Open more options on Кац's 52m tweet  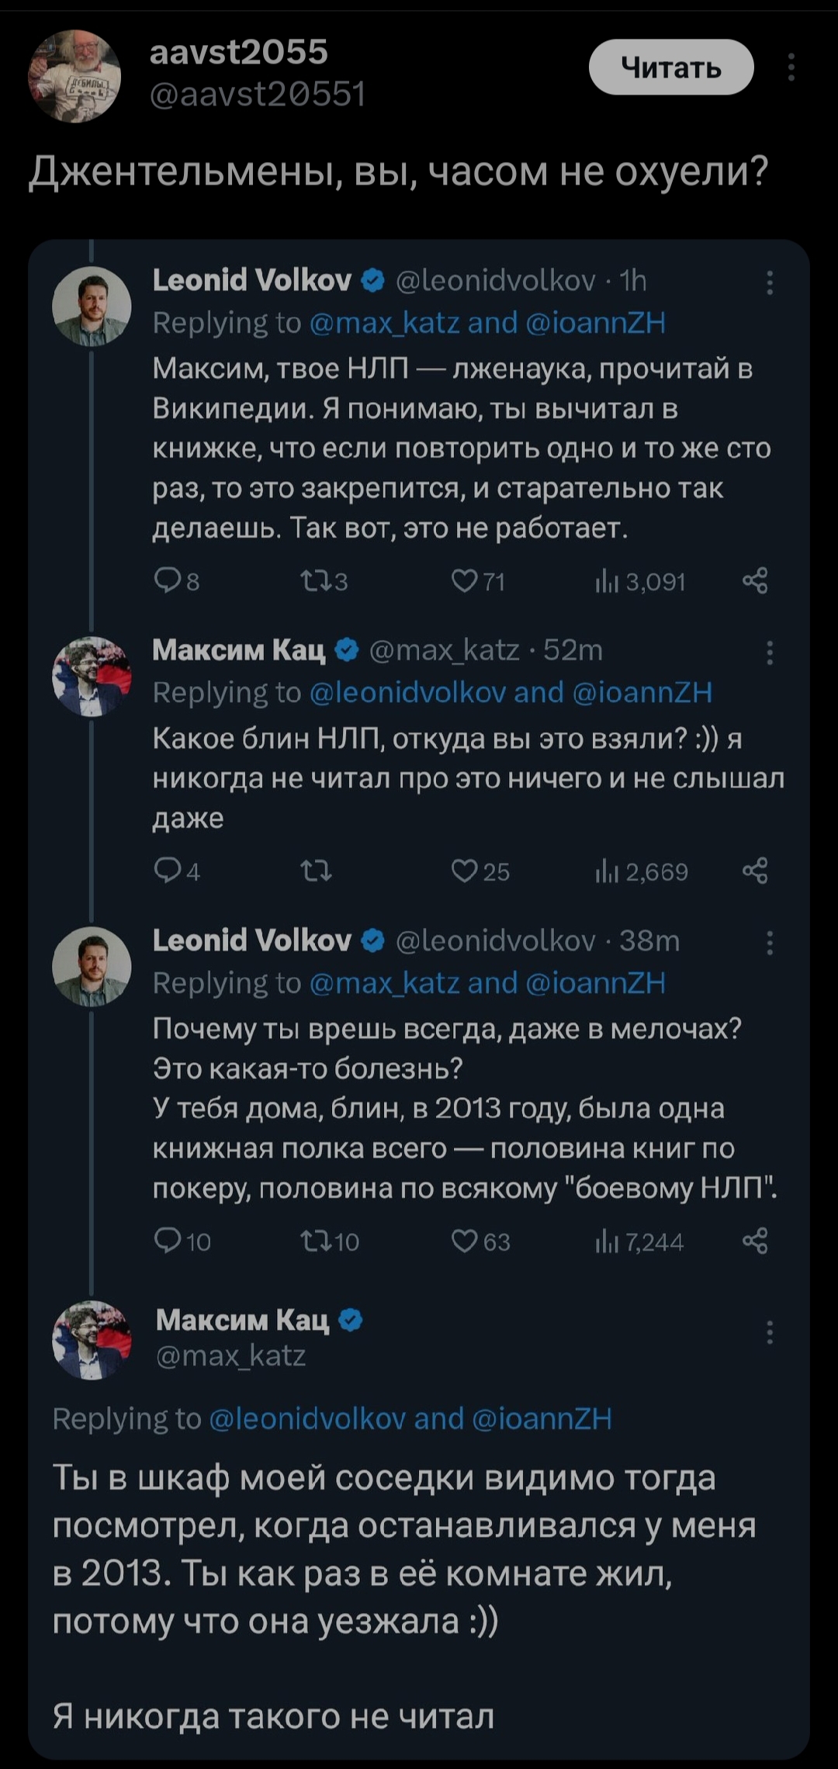coord(770,653)
